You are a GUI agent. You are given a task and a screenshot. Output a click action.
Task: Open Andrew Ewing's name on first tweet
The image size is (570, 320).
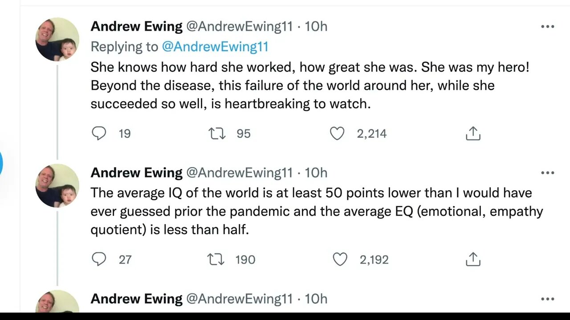(x=136, y=27)
